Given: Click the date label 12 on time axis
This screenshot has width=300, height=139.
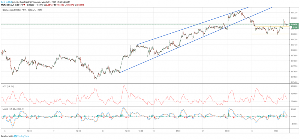Looking at the screenshot, I should [202, 131].
